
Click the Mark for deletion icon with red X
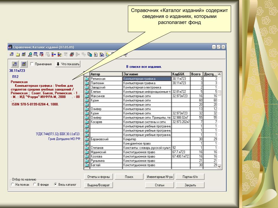click(42, 54)
